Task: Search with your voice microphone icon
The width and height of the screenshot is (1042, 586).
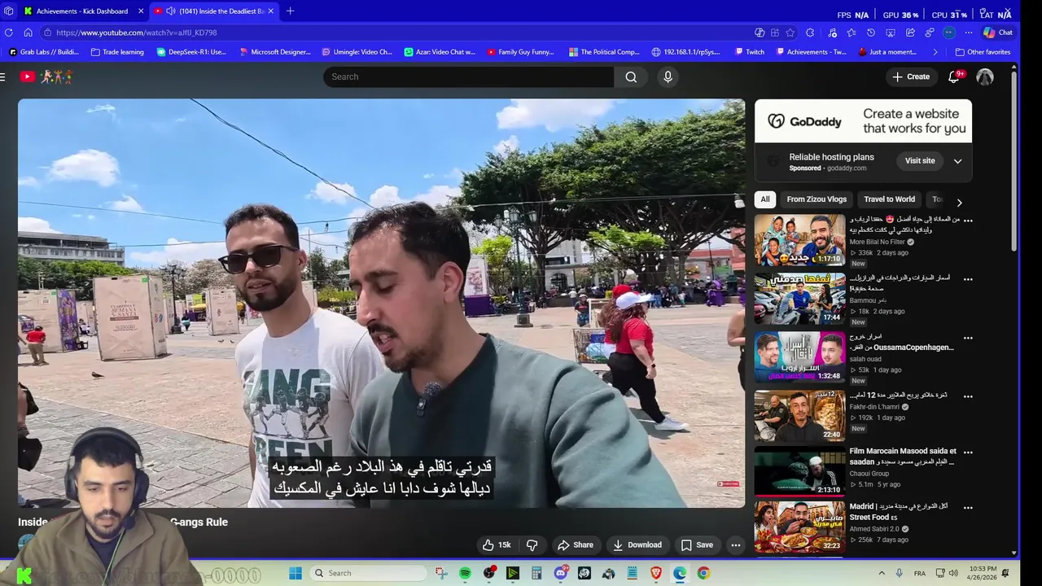Action: (668, 77)
